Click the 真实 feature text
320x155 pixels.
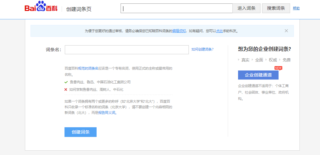[245, 60]
